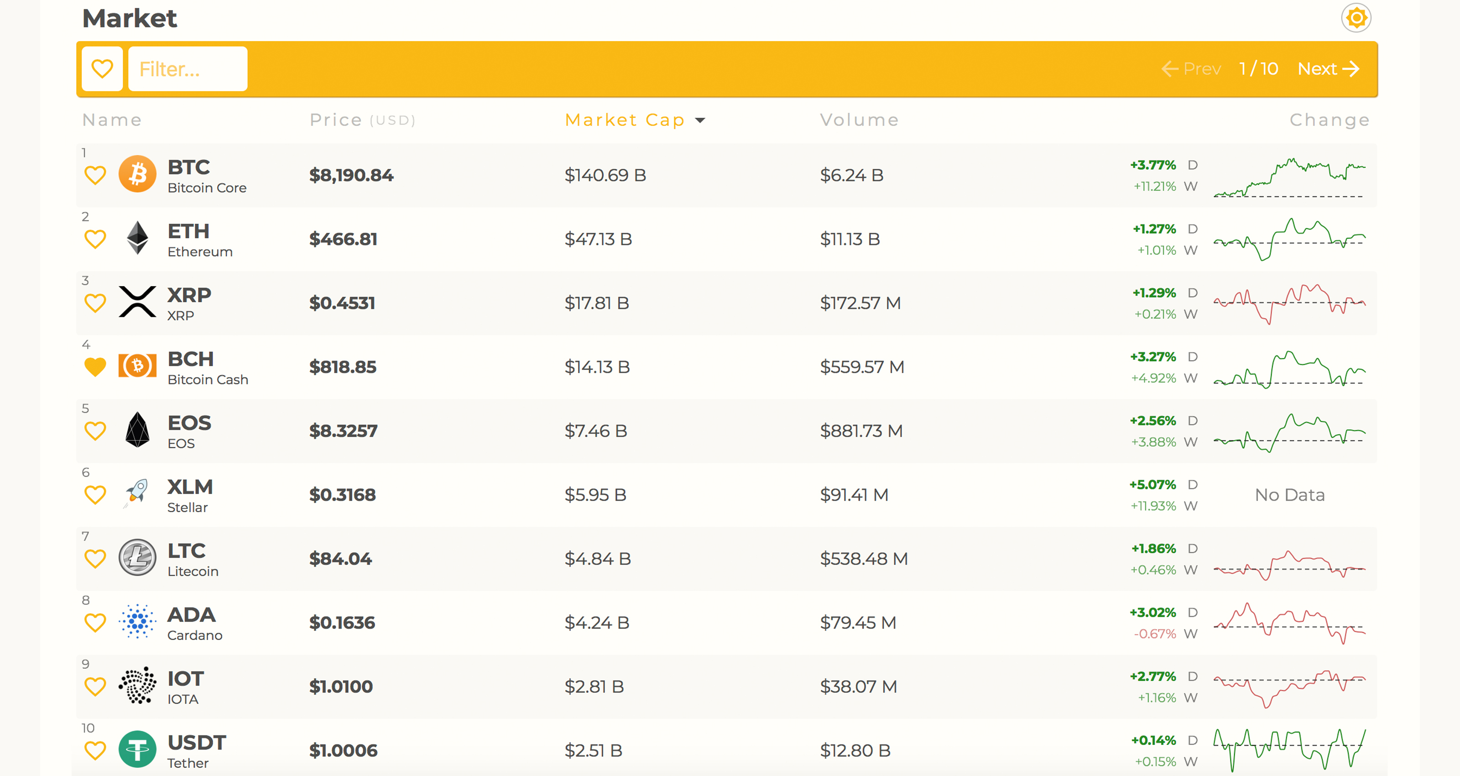Click the EOS black logo icon
Screen dimensions: 1460x776
coord(137,430)
